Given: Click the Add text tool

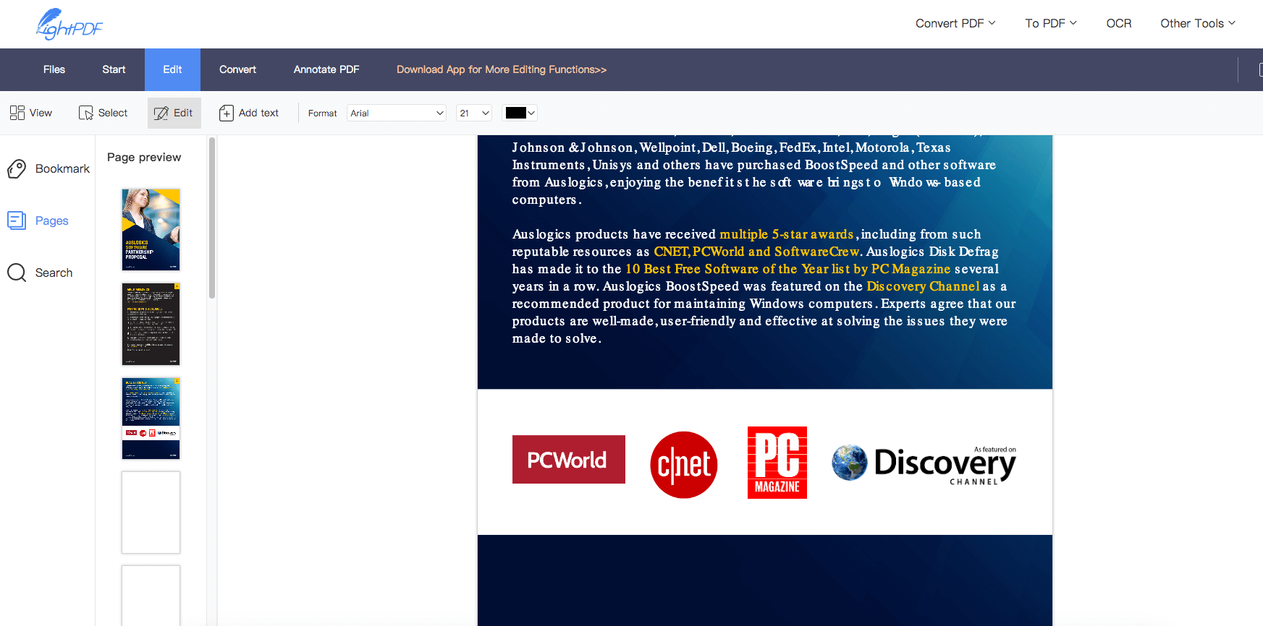Looking at the screenshot, I should (249, 113).
